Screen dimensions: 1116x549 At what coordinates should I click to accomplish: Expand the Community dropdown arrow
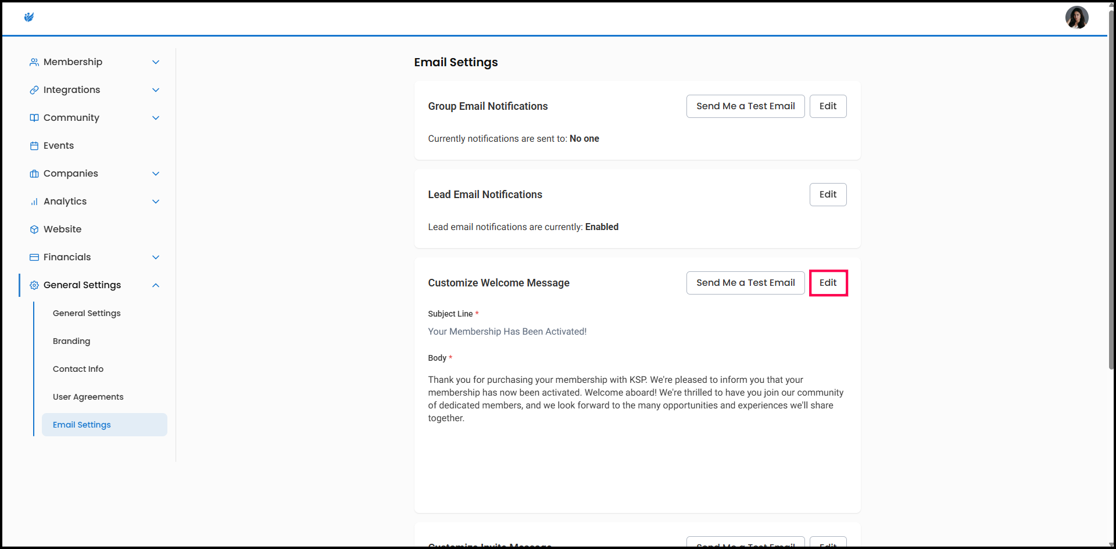coord(156,118)
